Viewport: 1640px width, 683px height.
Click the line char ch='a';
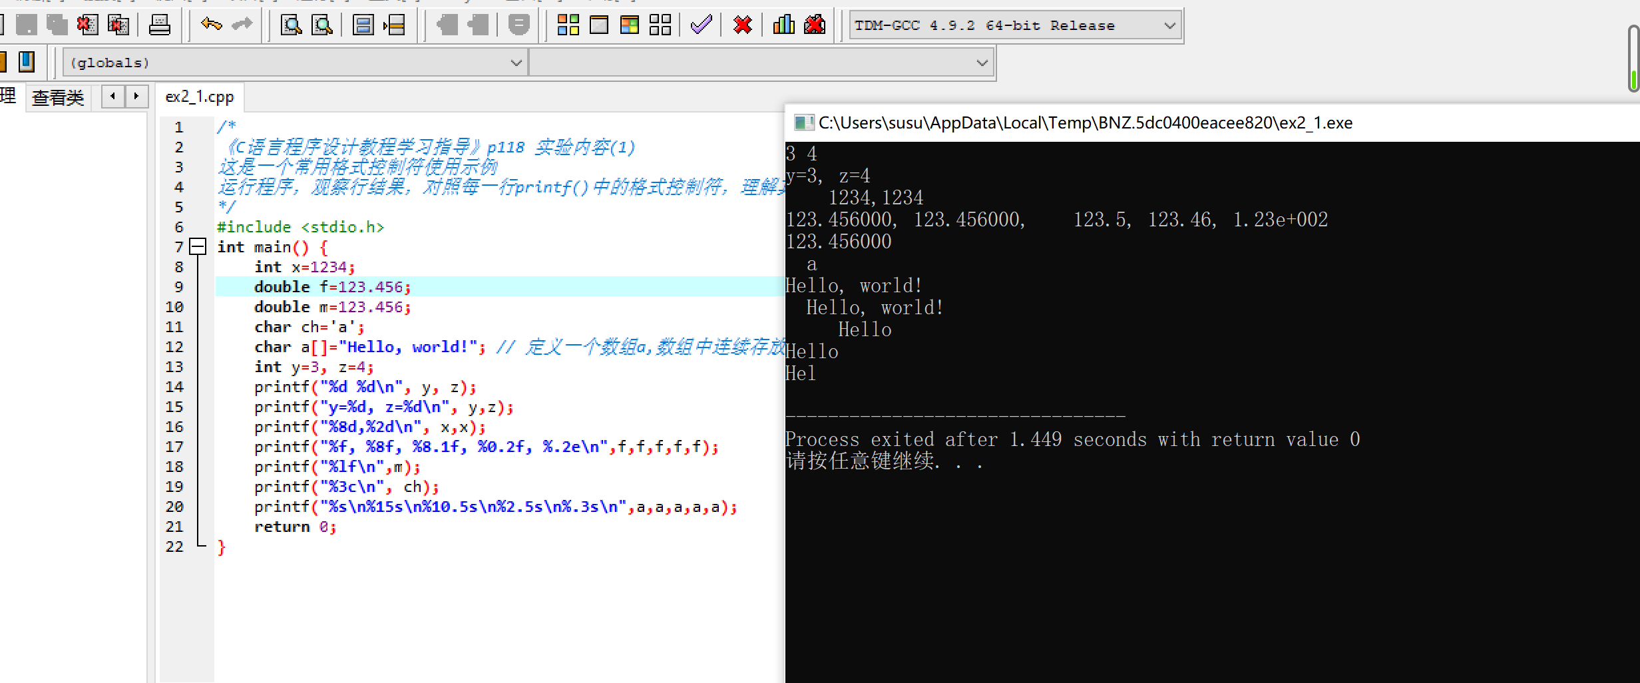tap(309, 327)
